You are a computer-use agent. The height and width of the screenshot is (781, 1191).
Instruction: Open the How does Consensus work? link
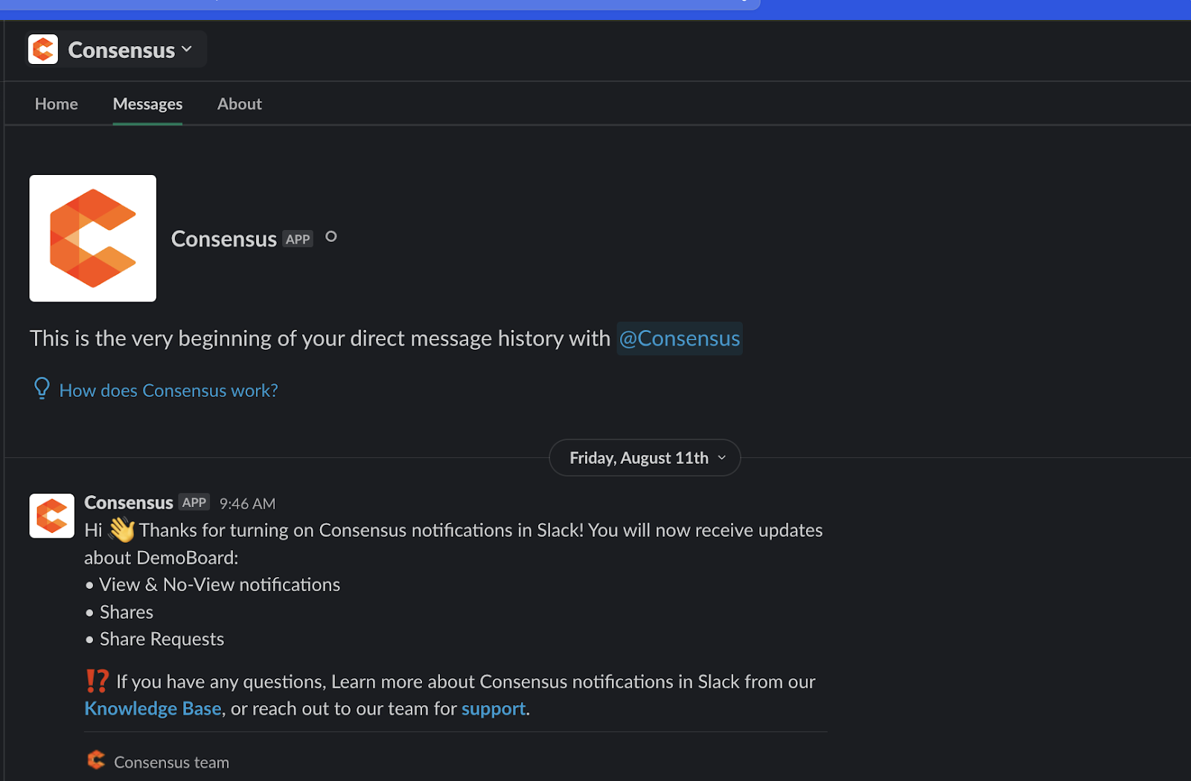169,390
